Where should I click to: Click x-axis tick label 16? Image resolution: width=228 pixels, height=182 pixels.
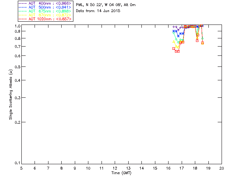(x=169, y=168)
